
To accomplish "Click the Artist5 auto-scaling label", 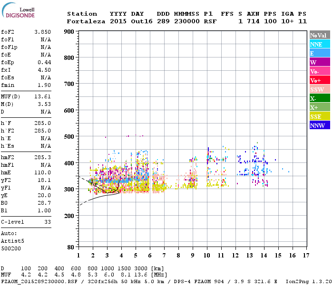I will 12,241.
